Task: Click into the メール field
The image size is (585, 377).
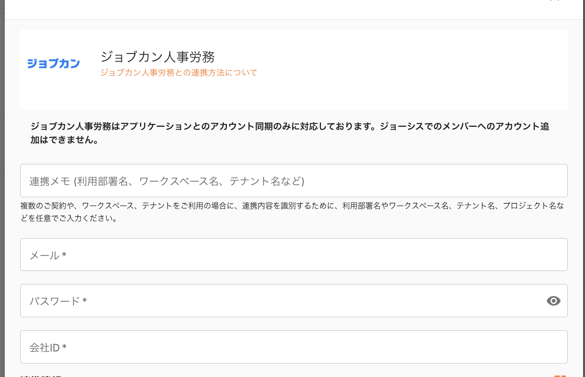Action: pyautogui.click(x=293, y=255)
